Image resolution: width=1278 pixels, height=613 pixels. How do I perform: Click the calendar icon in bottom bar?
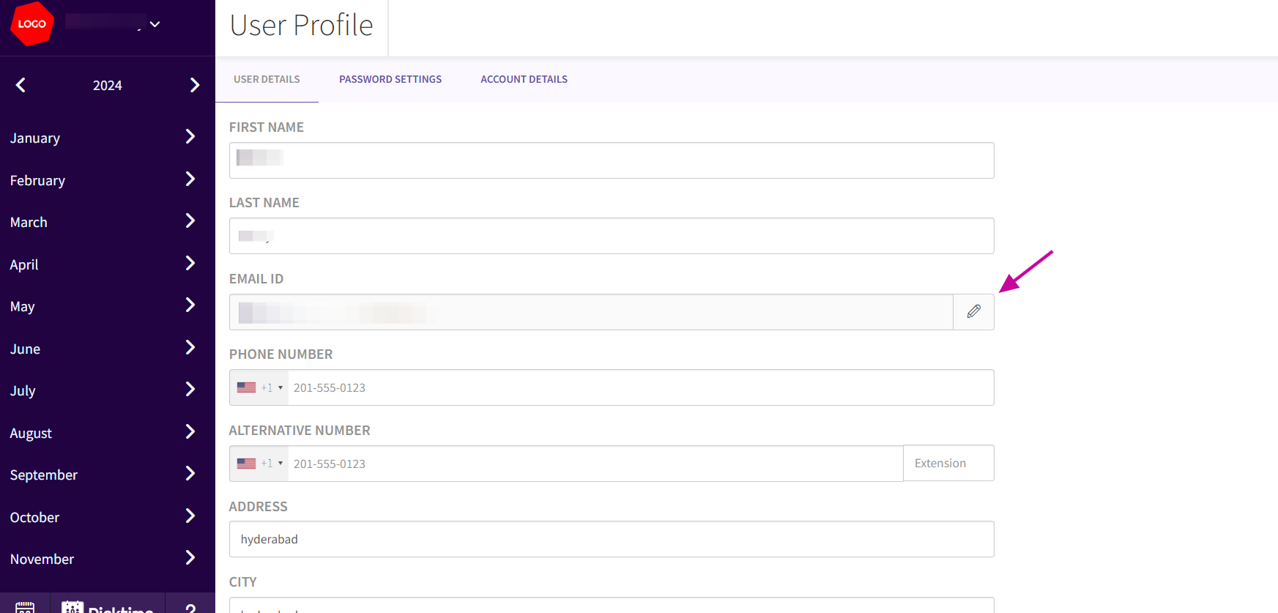click(x=25, y=606)
